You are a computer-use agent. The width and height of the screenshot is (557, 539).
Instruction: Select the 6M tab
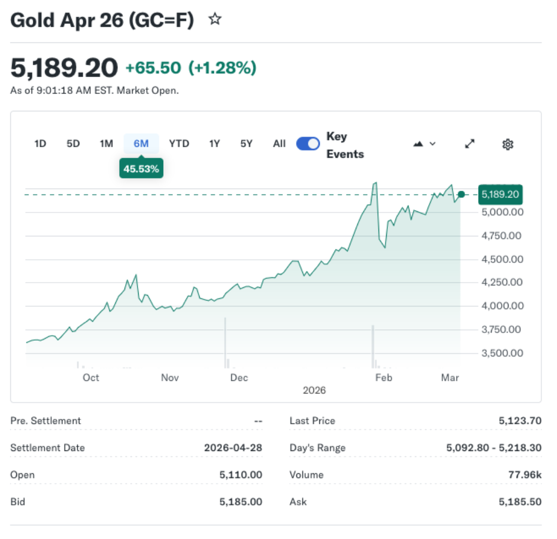(x=141, y=143)
